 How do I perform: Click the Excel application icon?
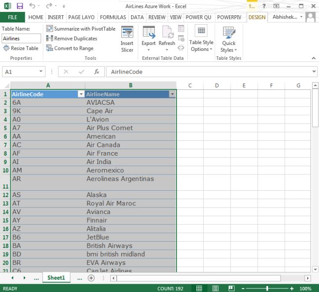click(7, 6)
